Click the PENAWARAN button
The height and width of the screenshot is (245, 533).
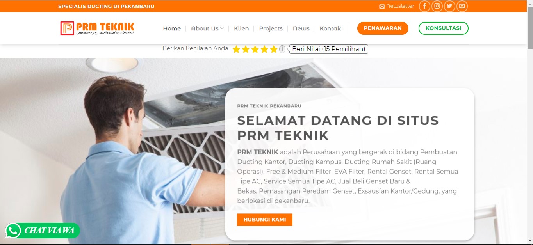[383, 28]
